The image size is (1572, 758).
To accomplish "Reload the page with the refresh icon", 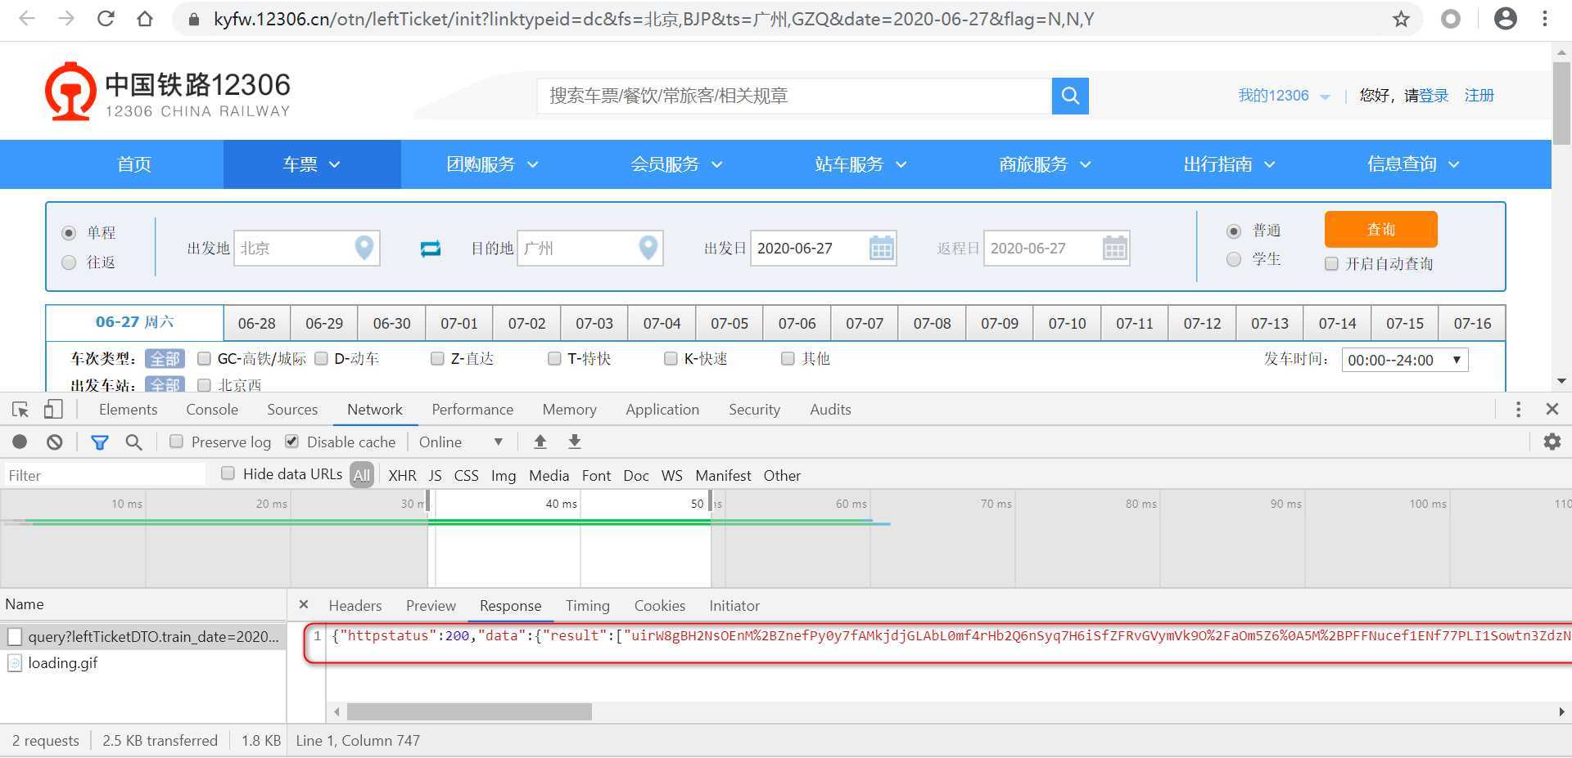I will pyautogui.click(x=106, y=19).
